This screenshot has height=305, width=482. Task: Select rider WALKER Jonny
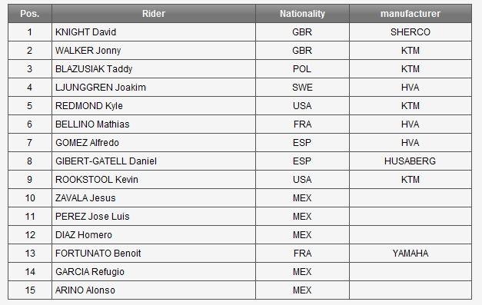(88, 51)
